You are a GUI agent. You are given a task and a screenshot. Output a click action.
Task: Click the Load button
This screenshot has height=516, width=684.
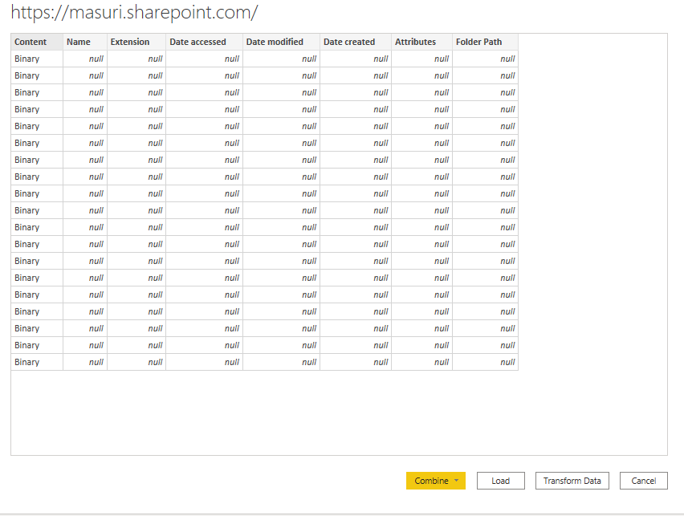(x=500, y=481)
